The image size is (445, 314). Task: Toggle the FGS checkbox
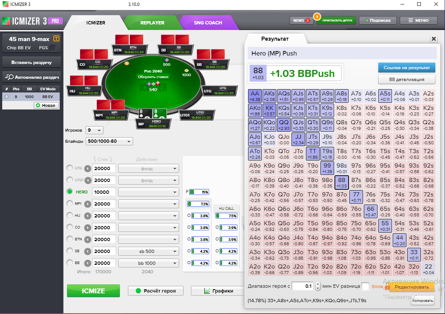pyautogui.click(x=53, y=48)
